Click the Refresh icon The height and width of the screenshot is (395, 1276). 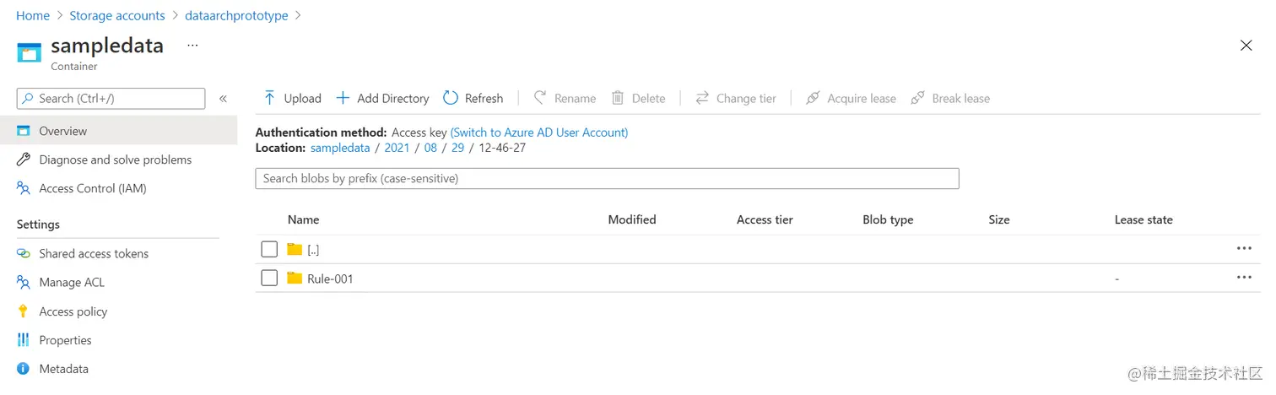pyautogui.click(x=451, y=98)
